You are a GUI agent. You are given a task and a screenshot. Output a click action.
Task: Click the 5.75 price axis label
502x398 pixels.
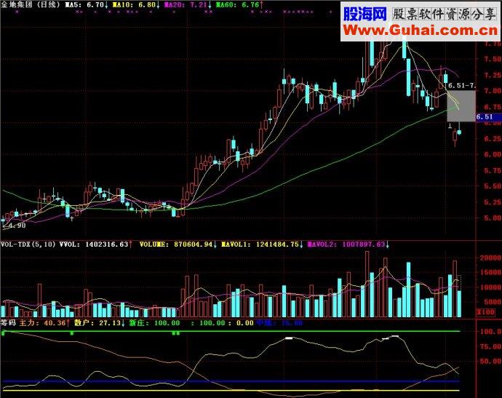493,170
